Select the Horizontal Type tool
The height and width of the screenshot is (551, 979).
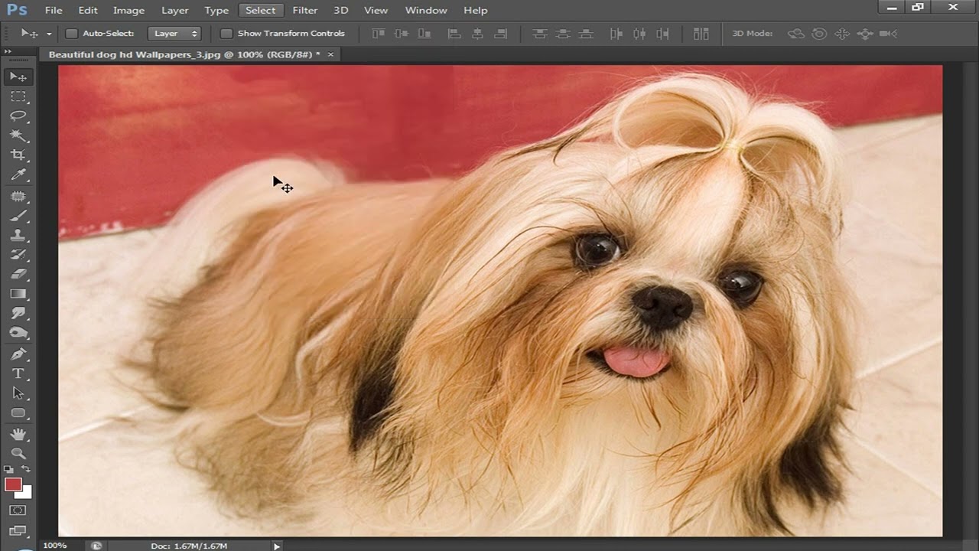click(x=18, y=373)
